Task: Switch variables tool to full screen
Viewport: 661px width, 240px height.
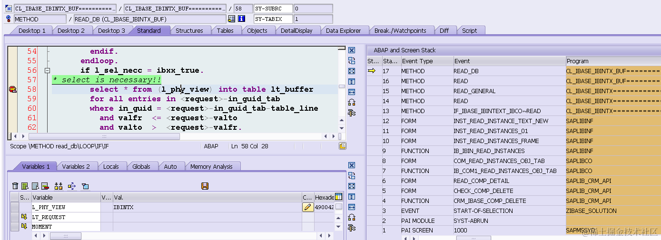Action: 352,186
